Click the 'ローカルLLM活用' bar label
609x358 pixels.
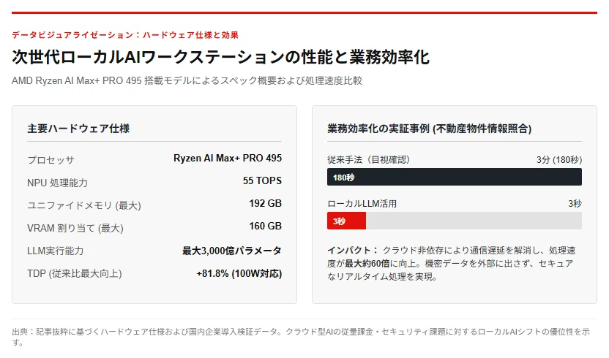[x=362, y=204]
